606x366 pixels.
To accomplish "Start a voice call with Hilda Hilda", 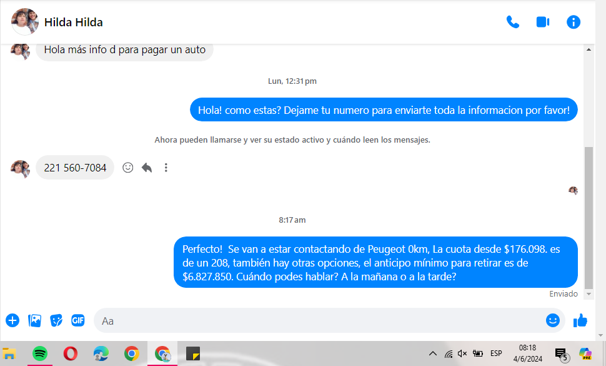I will pyautogui.click(x=512, y=22).
